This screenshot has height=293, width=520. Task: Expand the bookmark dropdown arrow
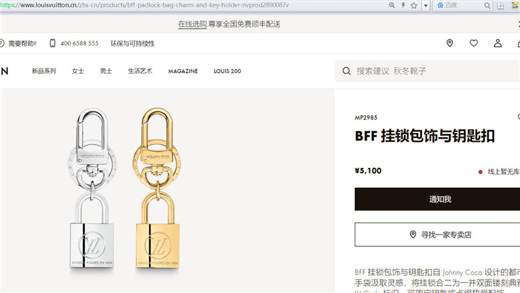[x=425, y=5]
